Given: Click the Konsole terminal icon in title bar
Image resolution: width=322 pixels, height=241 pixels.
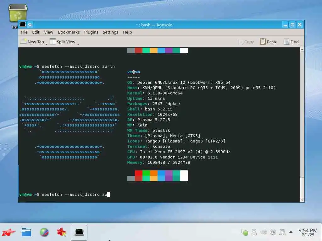Looking at the screenshot, I should 23,24.
